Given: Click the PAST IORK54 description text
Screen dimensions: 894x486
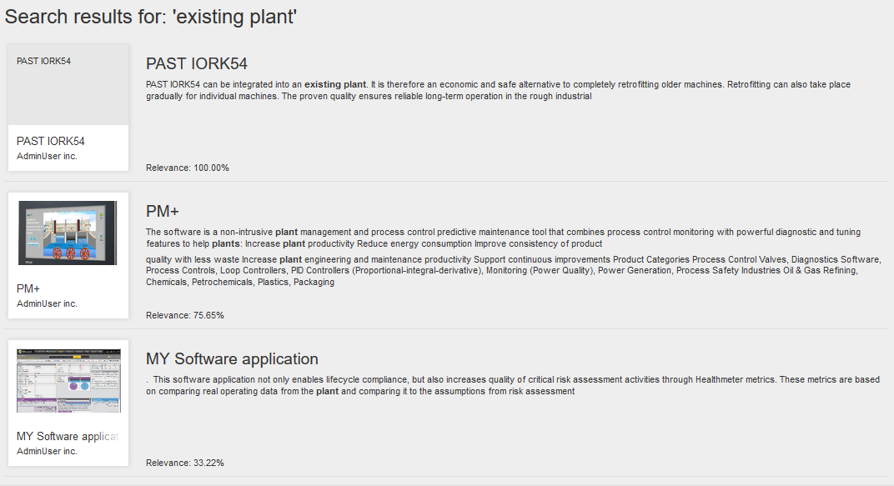Looking at the screenshot, I should click(x=499, y=91).
